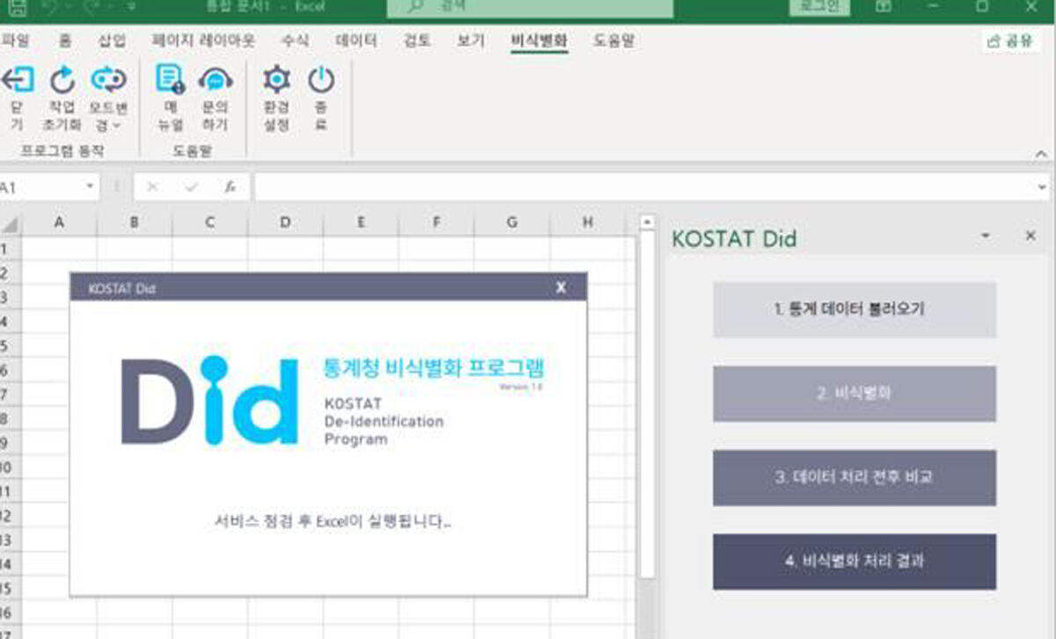
Task: Open the 매뉴얼 manual icon
Action: tap(170, 80)
